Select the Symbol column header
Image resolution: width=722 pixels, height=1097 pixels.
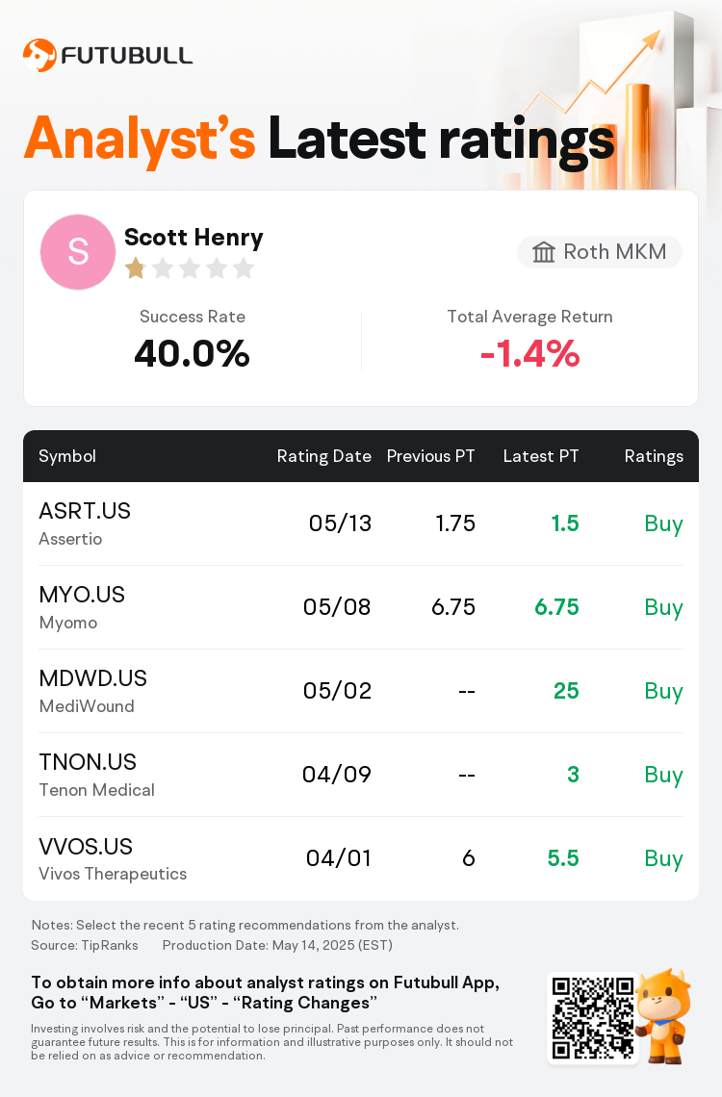pos(67,456)
